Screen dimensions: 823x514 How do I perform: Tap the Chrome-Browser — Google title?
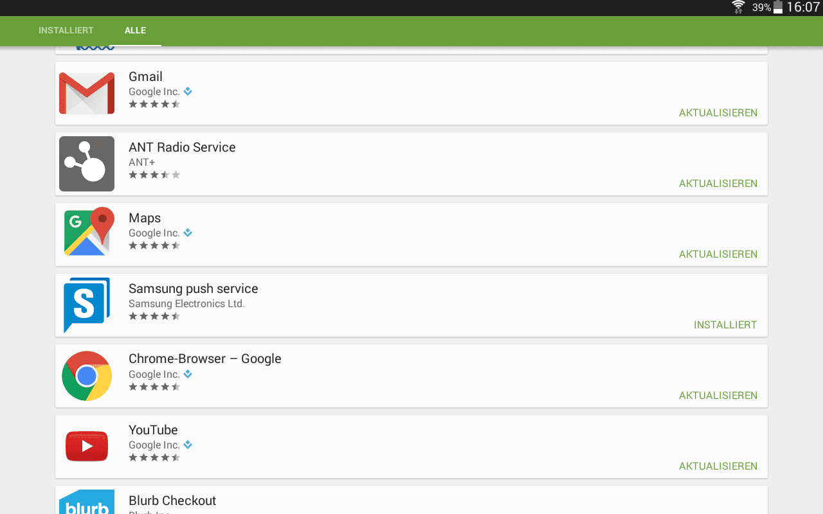tap(205, 359)
